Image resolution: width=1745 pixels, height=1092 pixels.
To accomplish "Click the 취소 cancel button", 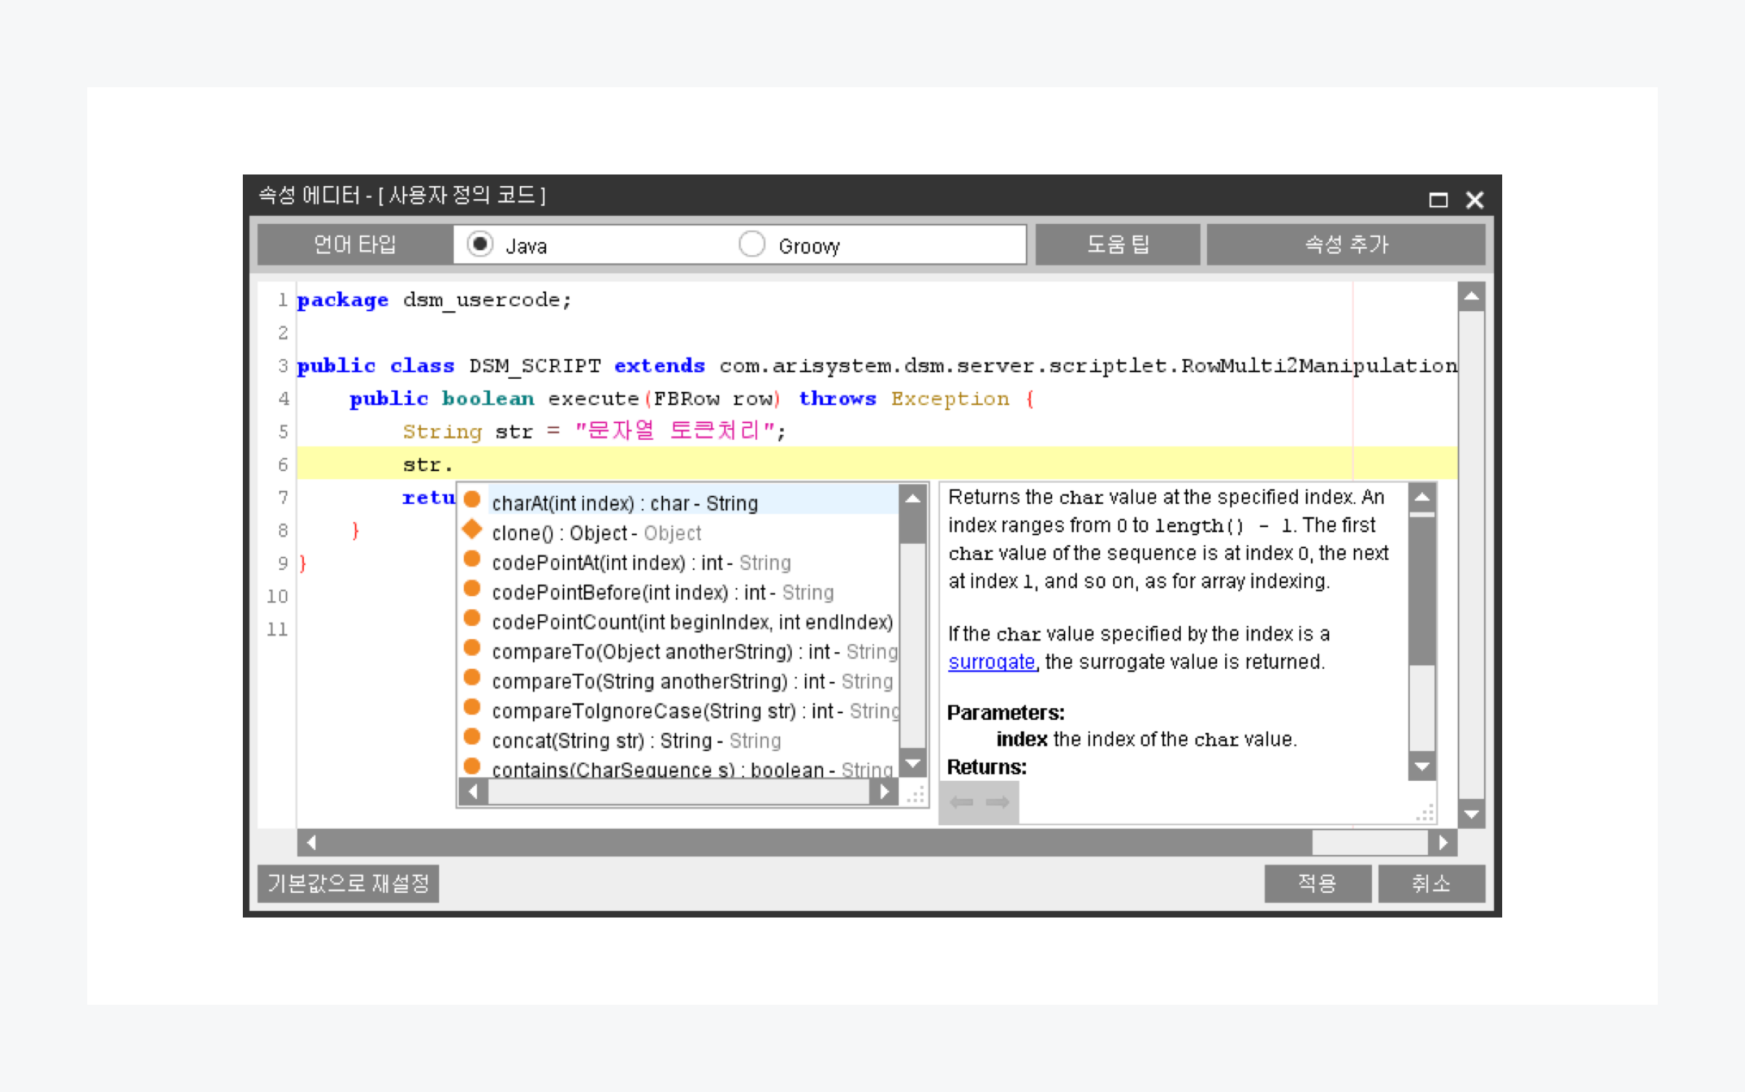I will pyautogui.click(x=1431, y=883).
